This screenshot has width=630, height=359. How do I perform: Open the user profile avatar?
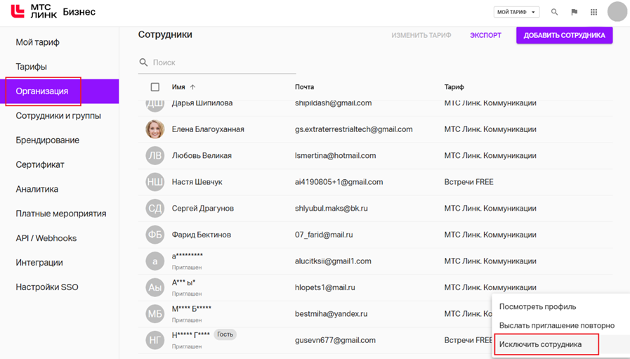pos(617,12)
